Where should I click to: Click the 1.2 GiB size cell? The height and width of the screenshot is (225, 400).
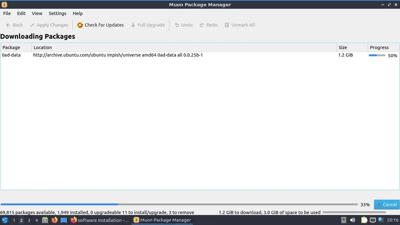345,55
